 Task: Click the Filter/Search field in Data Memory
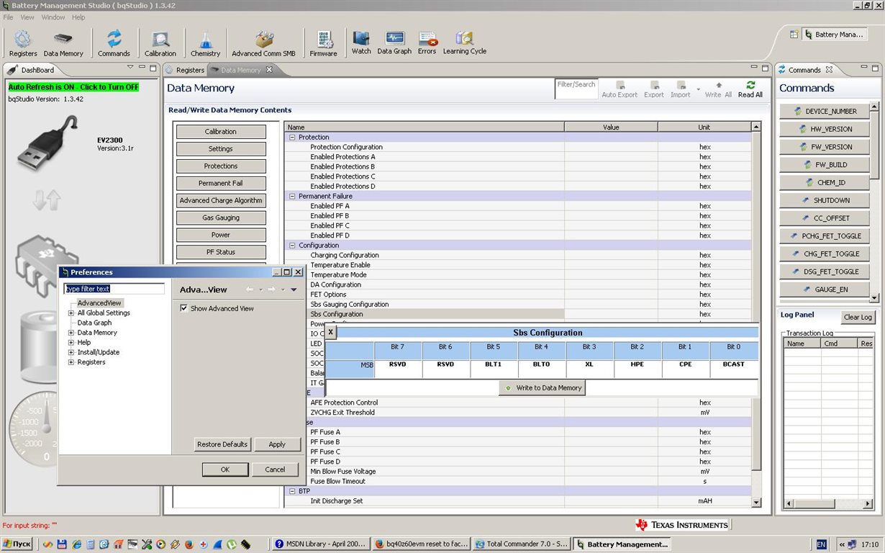click(x=576, y=89)
